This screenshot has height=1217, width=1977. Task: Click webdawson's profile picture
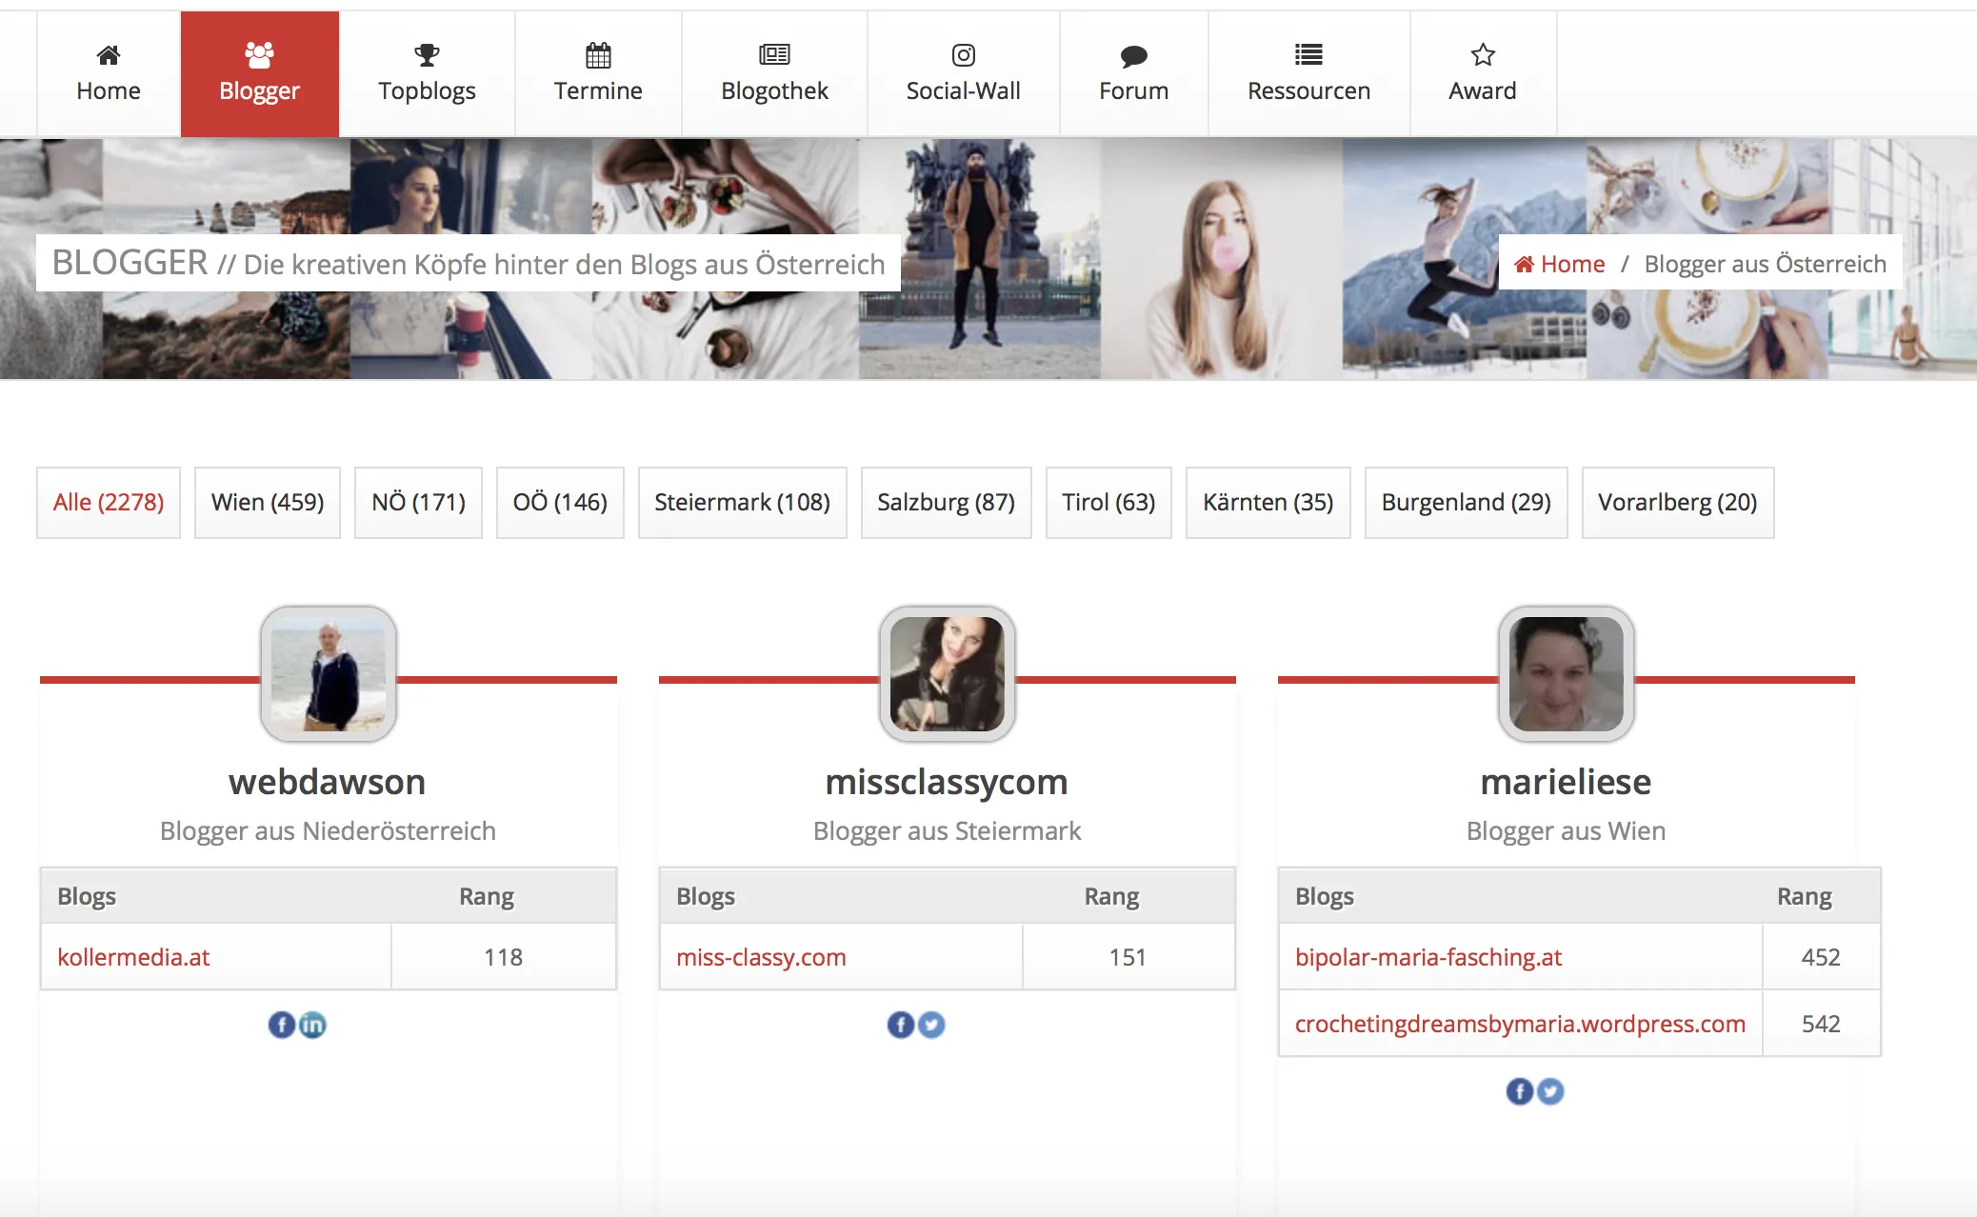point(329,674)
